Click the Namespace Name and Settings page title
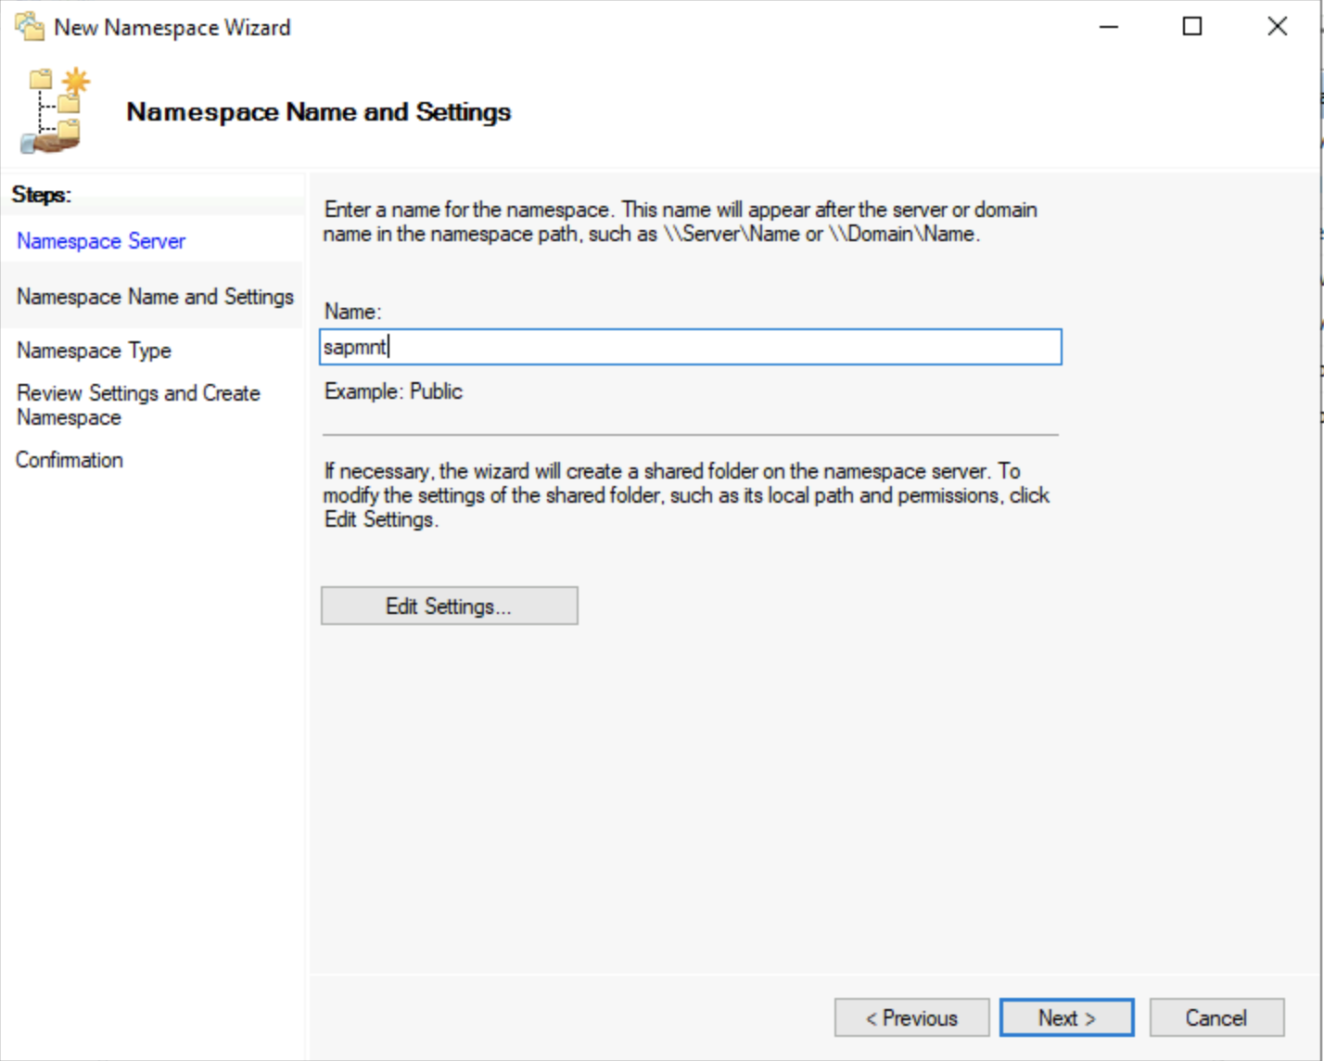 (x=319, y=112)
